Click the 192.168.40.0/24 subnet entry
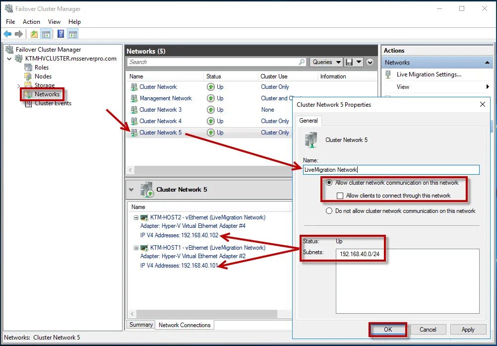This screenshot has height=346, width=497. (x=360, y=254)
